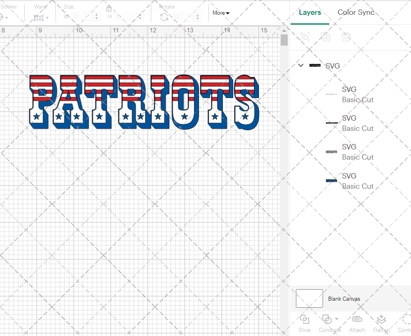The image size is (411, 336).
Task: Click the Flatten tool icon
Action: (x=381, y=319)
